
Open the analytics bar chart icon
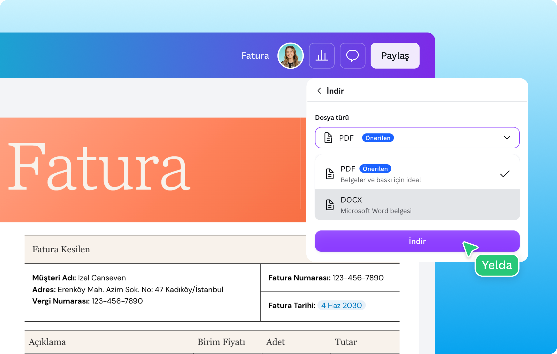click(x=322, y=56)
